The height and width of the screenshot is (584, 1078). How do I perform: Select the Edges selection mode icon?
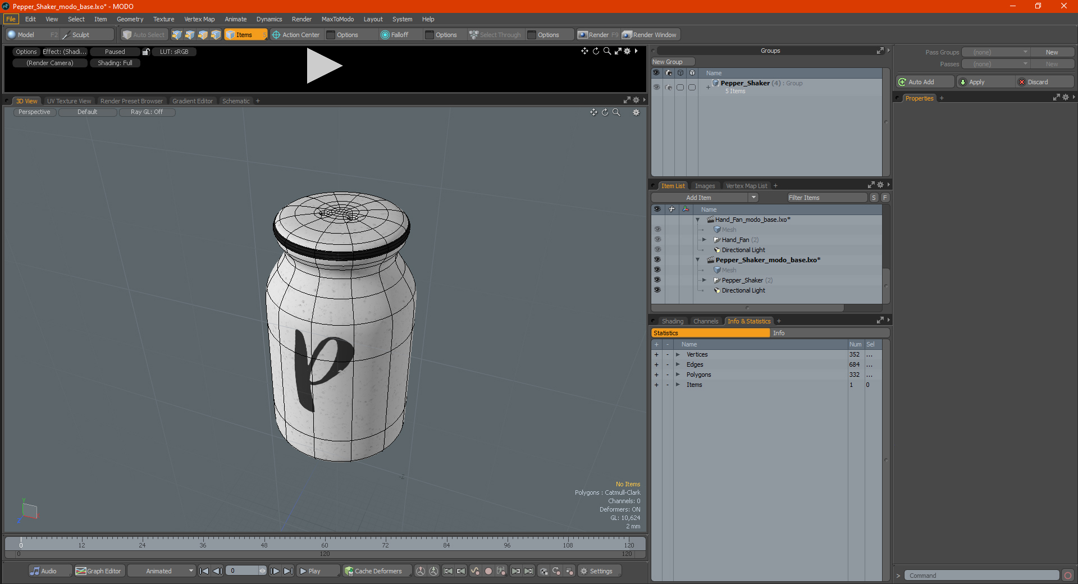click(x=190, y=35)
